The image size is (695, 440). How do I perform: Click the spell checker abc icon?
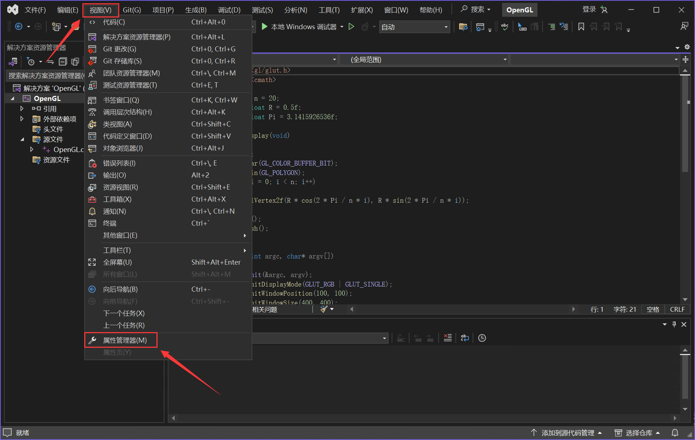(x=505, y=27)
